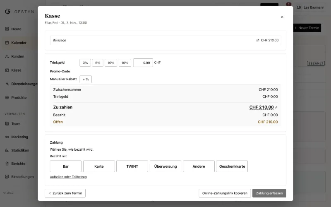Click the Heute grid icon
Image resolution: width=331 pixels, height=207 pixels.
7,29
